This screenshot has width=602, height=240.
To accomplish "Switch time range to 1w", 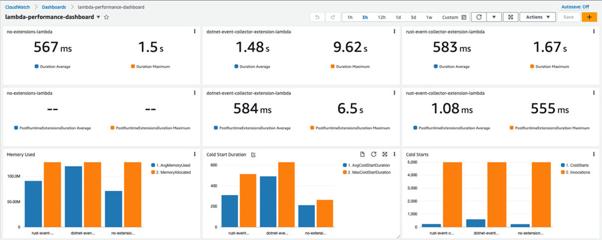I will [x=429, y=17].
